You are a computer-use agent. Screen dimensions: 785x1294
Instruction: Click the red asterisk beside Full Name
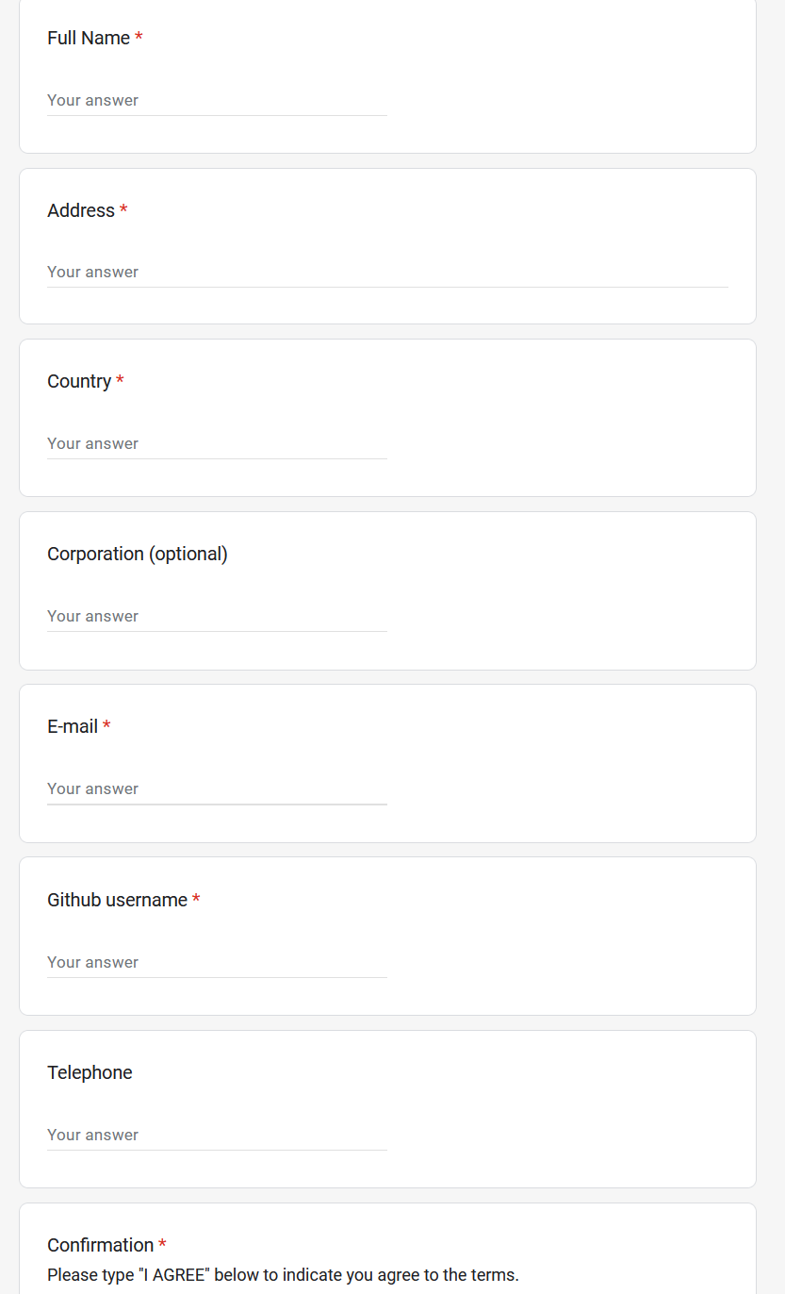coord(139,37)
